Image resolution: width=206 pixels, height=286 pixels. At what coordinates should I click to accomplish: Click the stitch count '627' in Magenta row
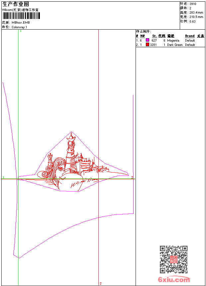[x=154, y=41]
